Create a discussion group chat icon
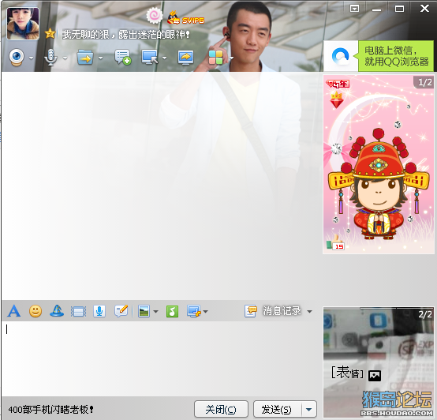 click(x=122, y=57)
